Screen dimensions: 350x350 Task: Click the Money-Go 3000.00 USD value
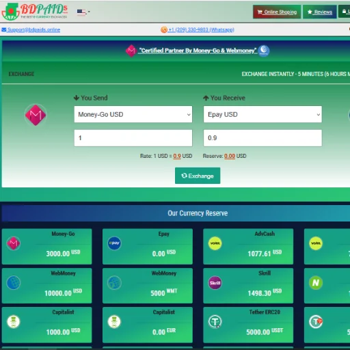pyautogui.click(x=63, y=254)
